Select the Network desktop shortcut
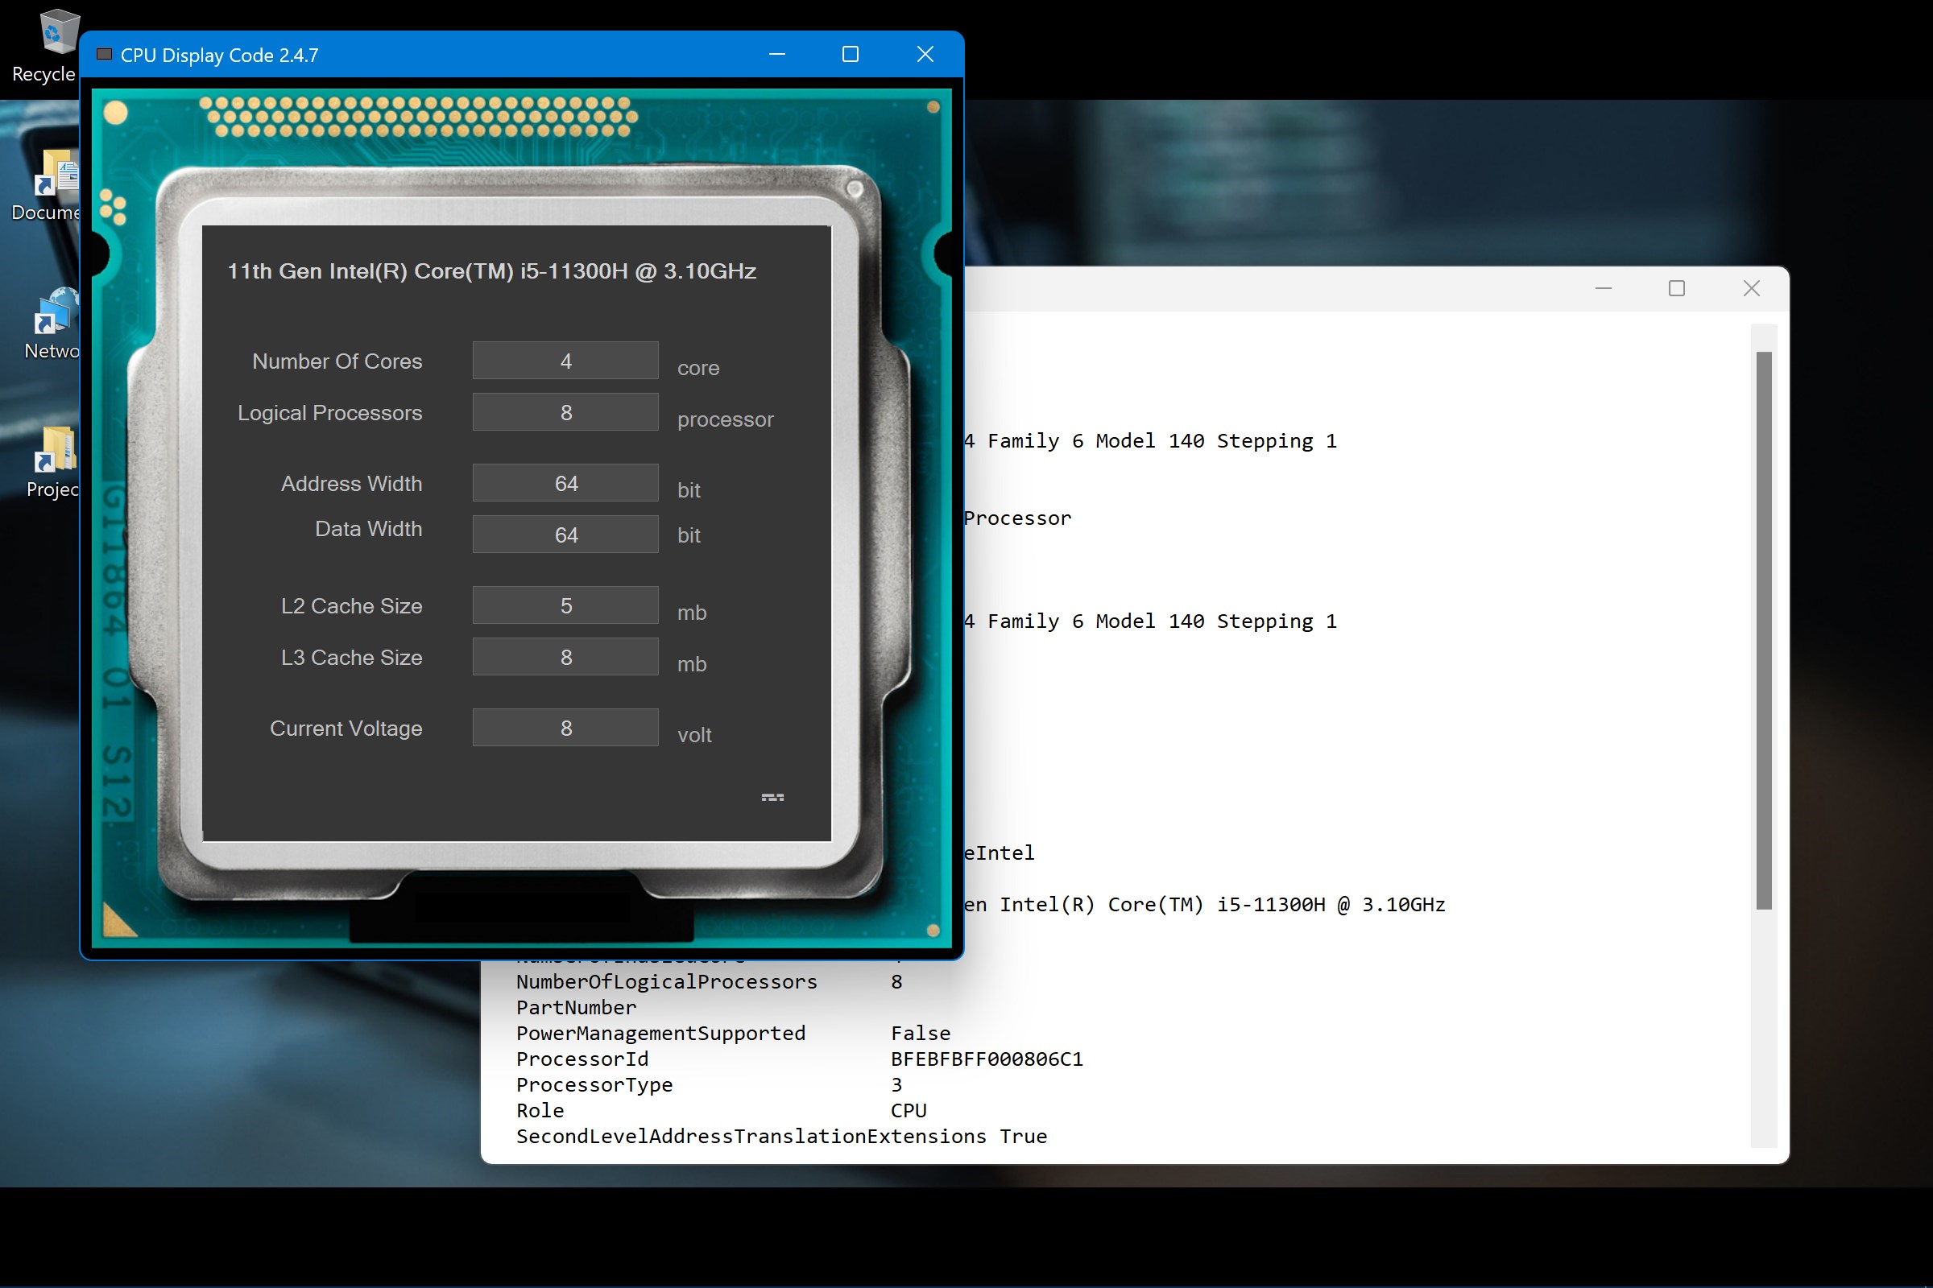This screenshot has height=1288, width=1933. 56,312
